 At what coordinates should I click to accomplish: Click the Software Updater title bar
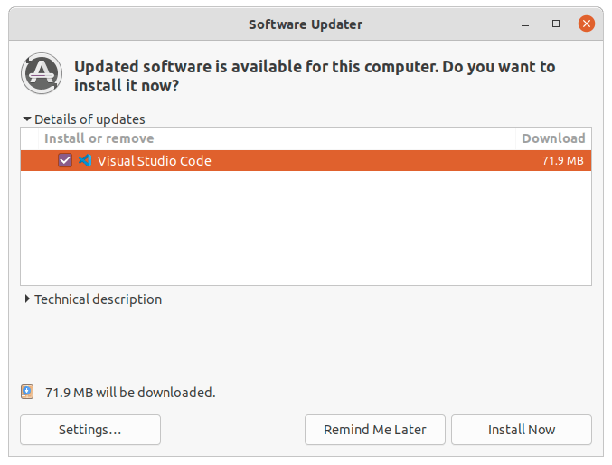click(306, 24)
